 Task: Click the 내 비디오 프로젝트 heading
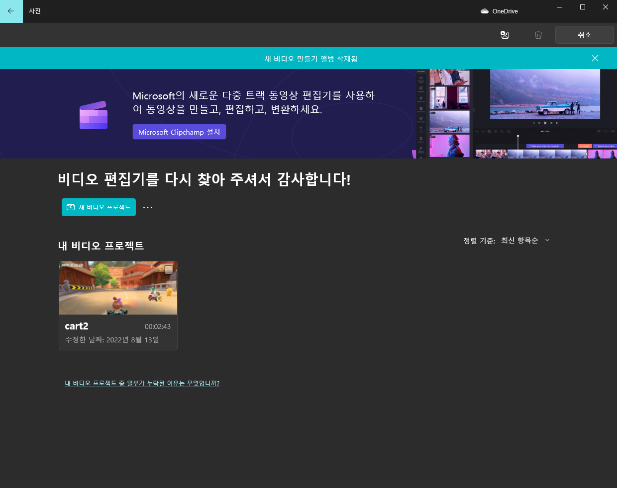coord(101,245)
